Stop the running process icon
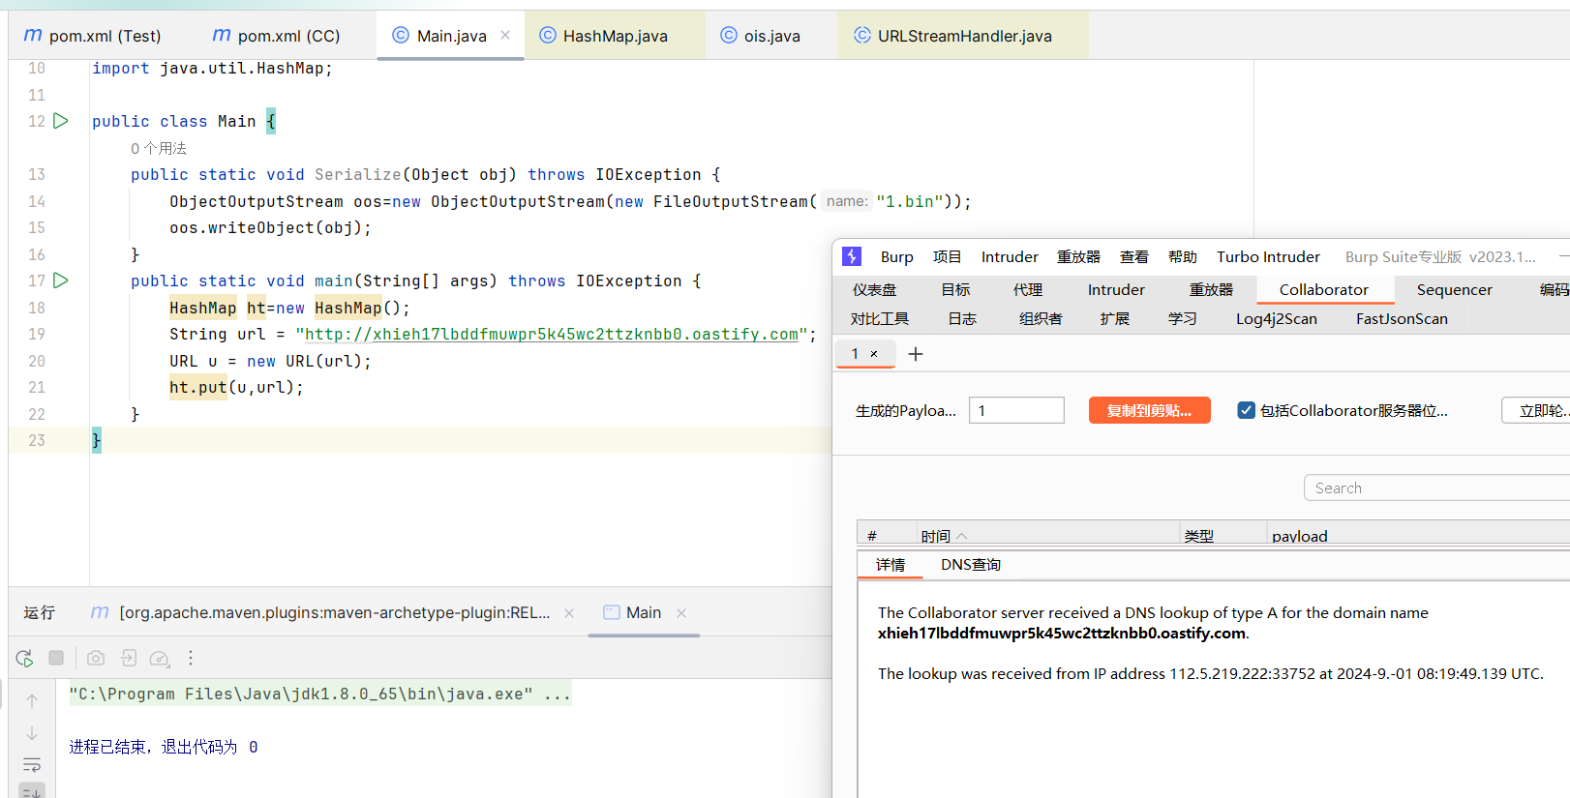The image size is (1570, 798). tap(56, 658)
